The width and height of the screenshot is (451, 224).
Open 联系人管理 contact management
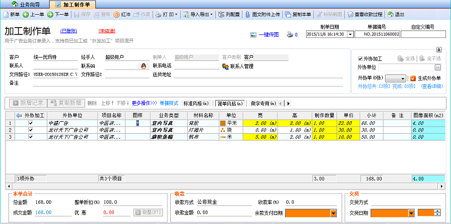tap(238, 67)
